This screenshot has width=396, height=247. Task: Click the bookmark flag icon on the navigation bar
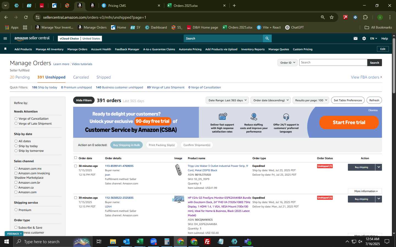(x=5, y=49)
